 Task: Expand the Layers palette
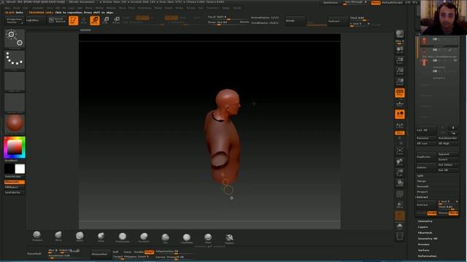(422, 227)
